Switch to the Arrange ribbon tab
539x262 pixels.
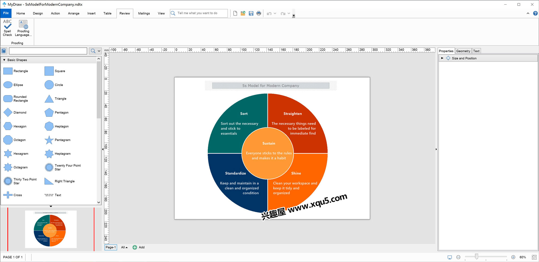pyautogui.click(x=74, y=13)
